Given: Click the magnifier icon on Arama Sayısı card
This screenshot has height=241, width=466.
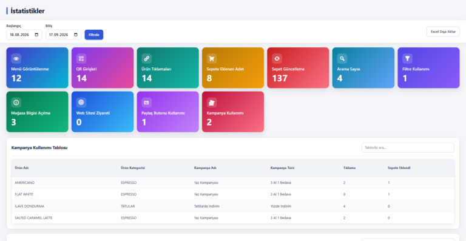Looking at the screenshot, I should pos(342,58).
